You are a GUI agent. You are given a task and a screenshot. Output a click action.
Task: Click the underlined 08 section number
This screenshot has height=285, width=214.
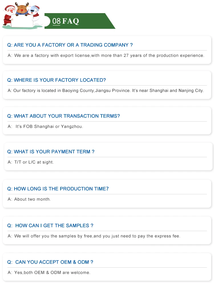click(x=56, y=21)
